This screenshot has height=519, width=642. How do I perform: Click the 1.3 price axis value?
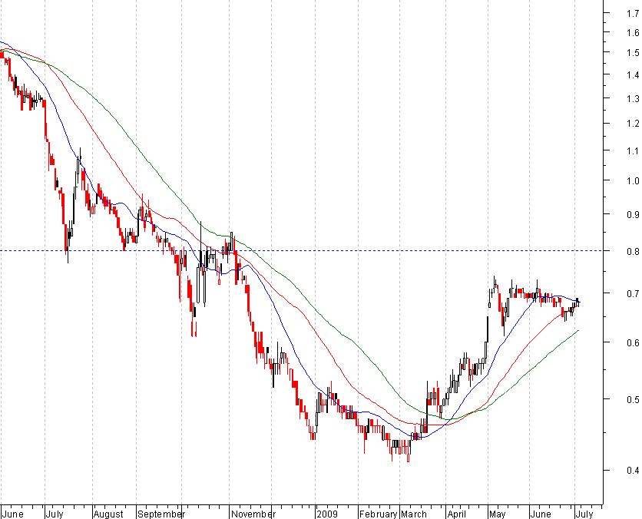(x=633, y=98)
